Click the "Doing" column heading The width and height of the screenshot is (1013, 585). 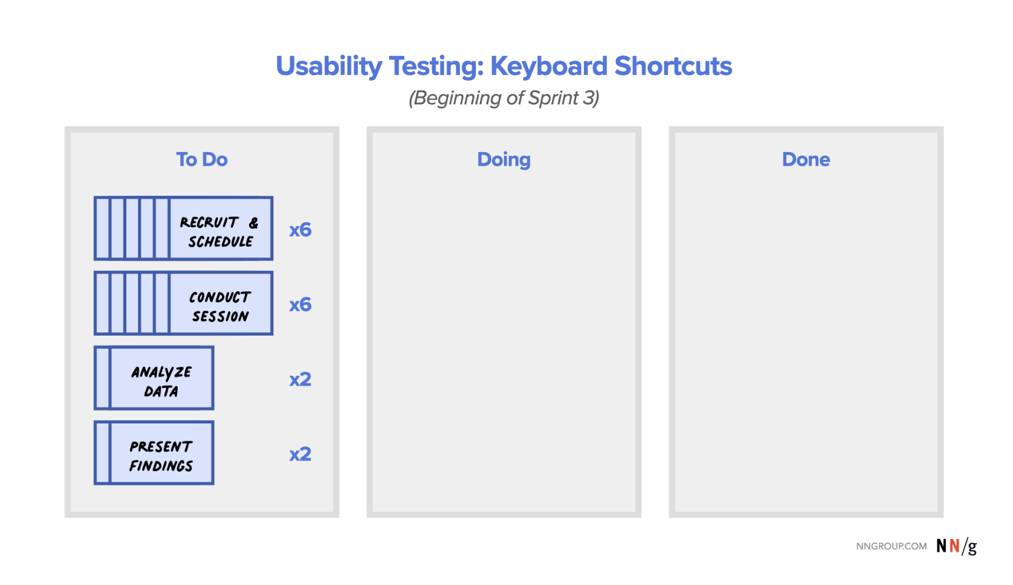504,159
